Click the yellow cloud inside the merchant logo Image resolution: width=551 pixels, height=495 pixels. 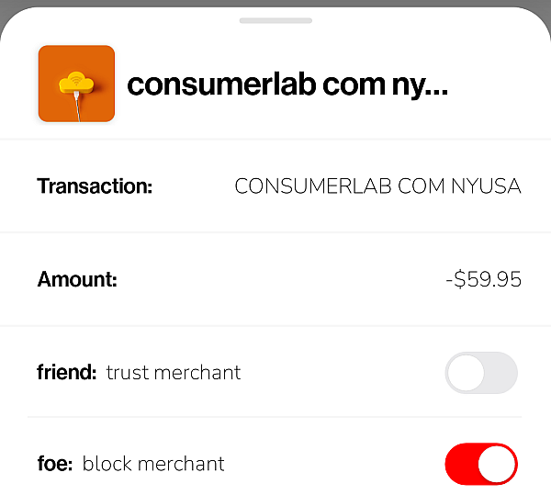tap(76, 83)
